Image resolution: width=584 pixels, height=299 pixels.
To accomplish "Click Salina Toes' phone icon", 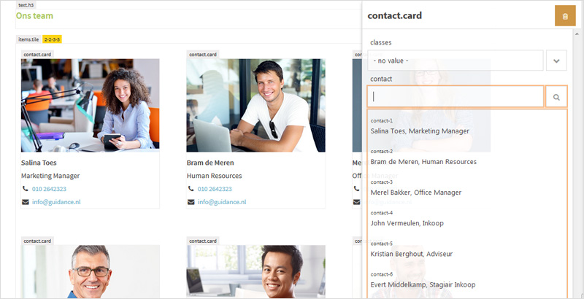I will pos(25,189).
